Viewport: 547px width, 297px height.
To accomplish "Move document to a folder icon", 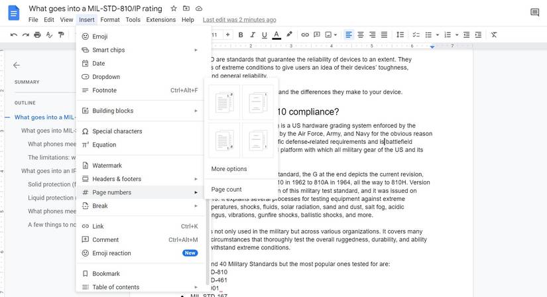I will [x=186, y=9].
